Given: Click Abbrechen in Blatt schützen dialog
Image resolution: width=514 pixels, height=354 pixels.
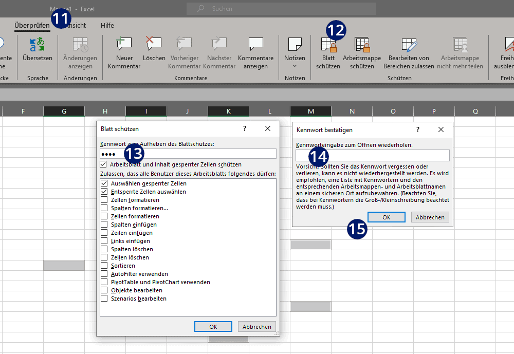Looking at the screenshot, I should [256, 326].
